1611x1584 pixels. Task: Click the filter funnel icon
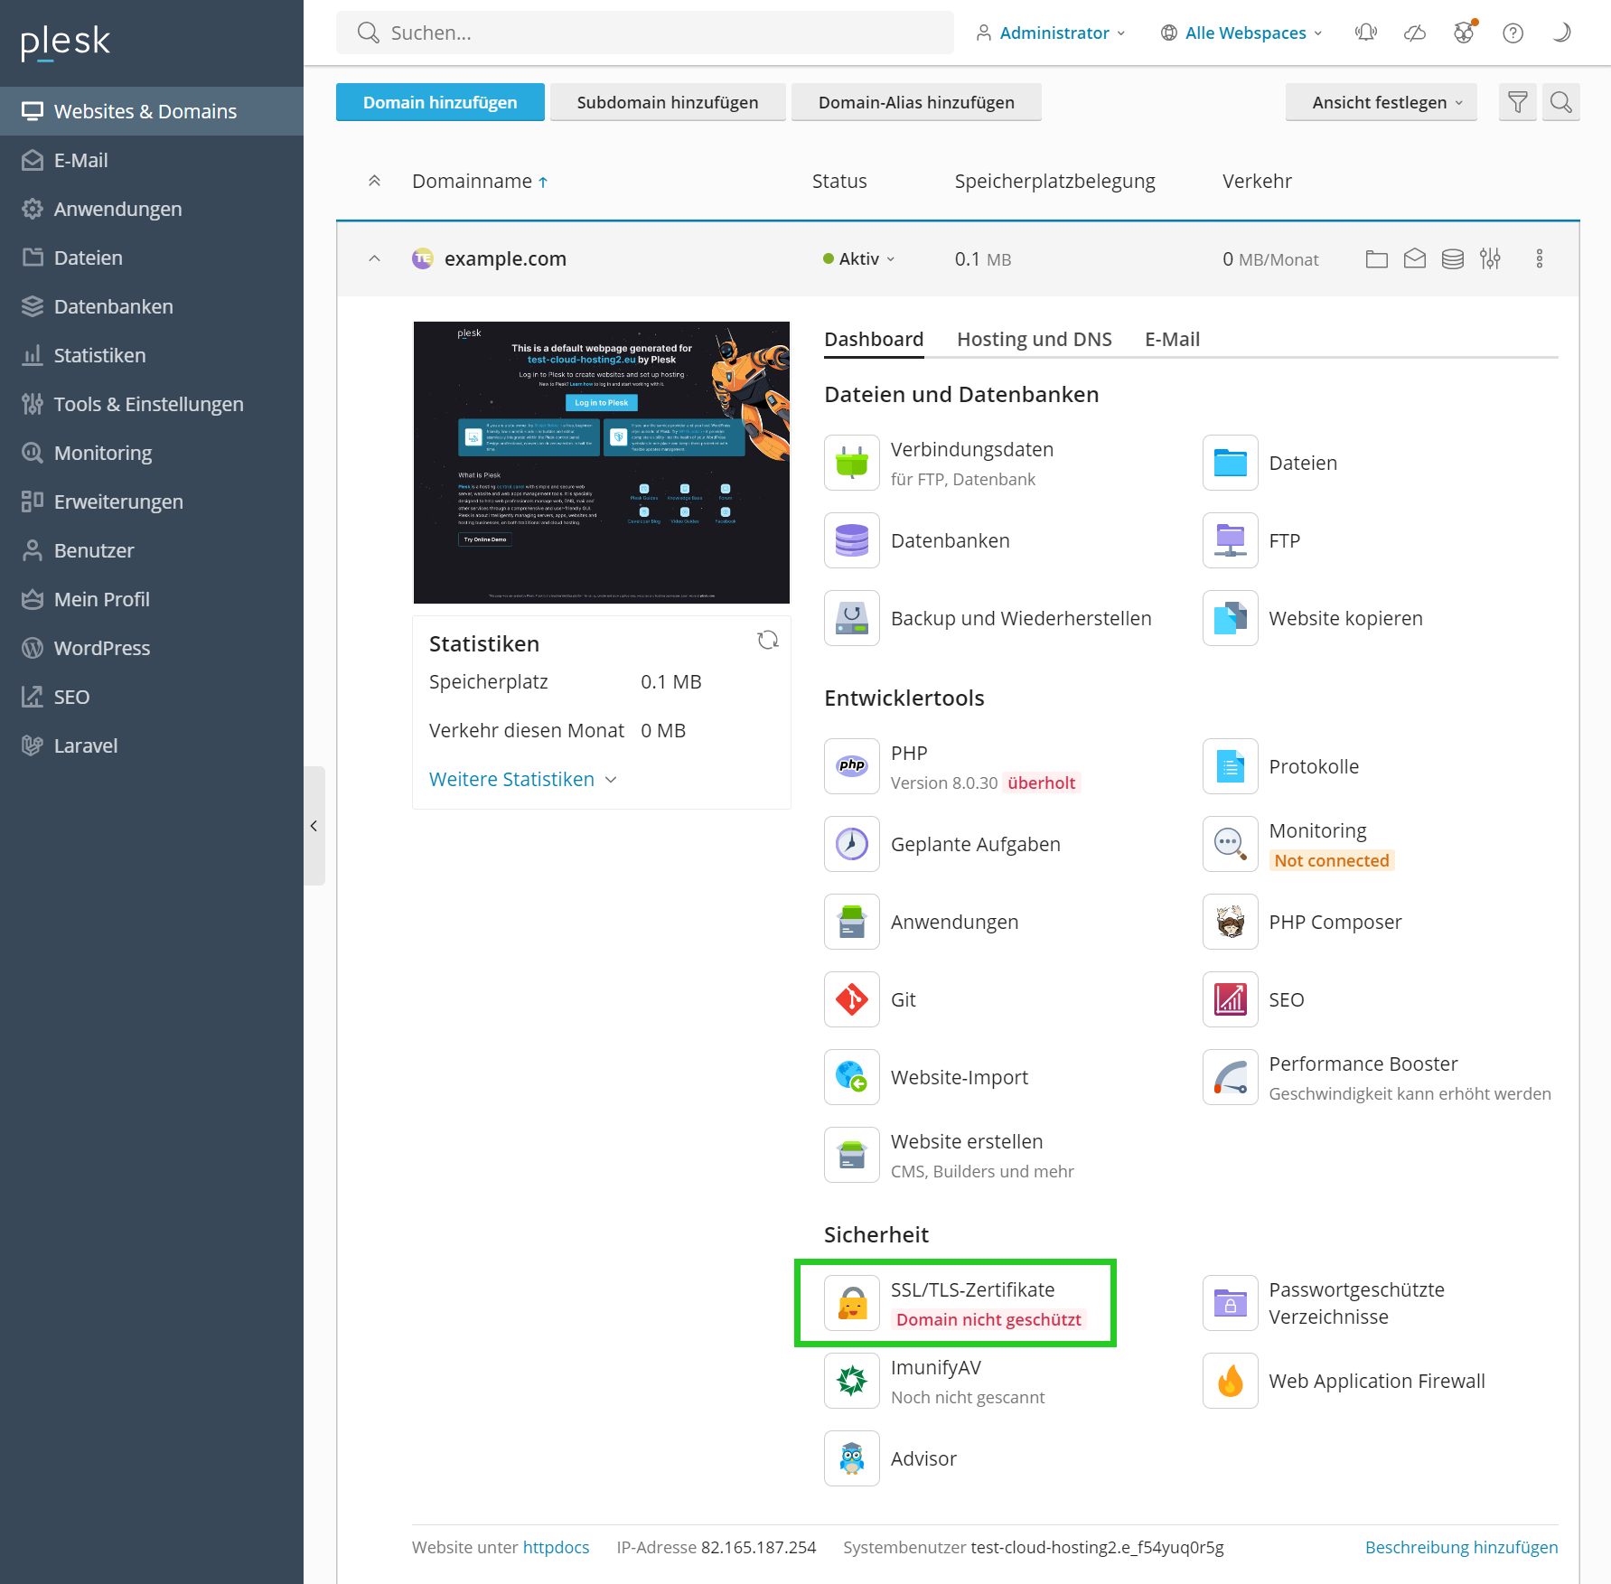(1518, 102)
